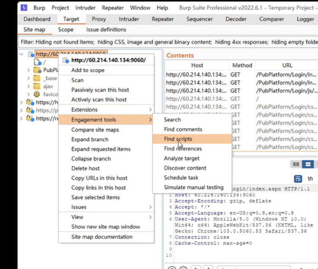Image resolution: width=318 pixels, height=269 pixels.
Task: Click the favicon gear icon
Action: click(x=37, y=94)
